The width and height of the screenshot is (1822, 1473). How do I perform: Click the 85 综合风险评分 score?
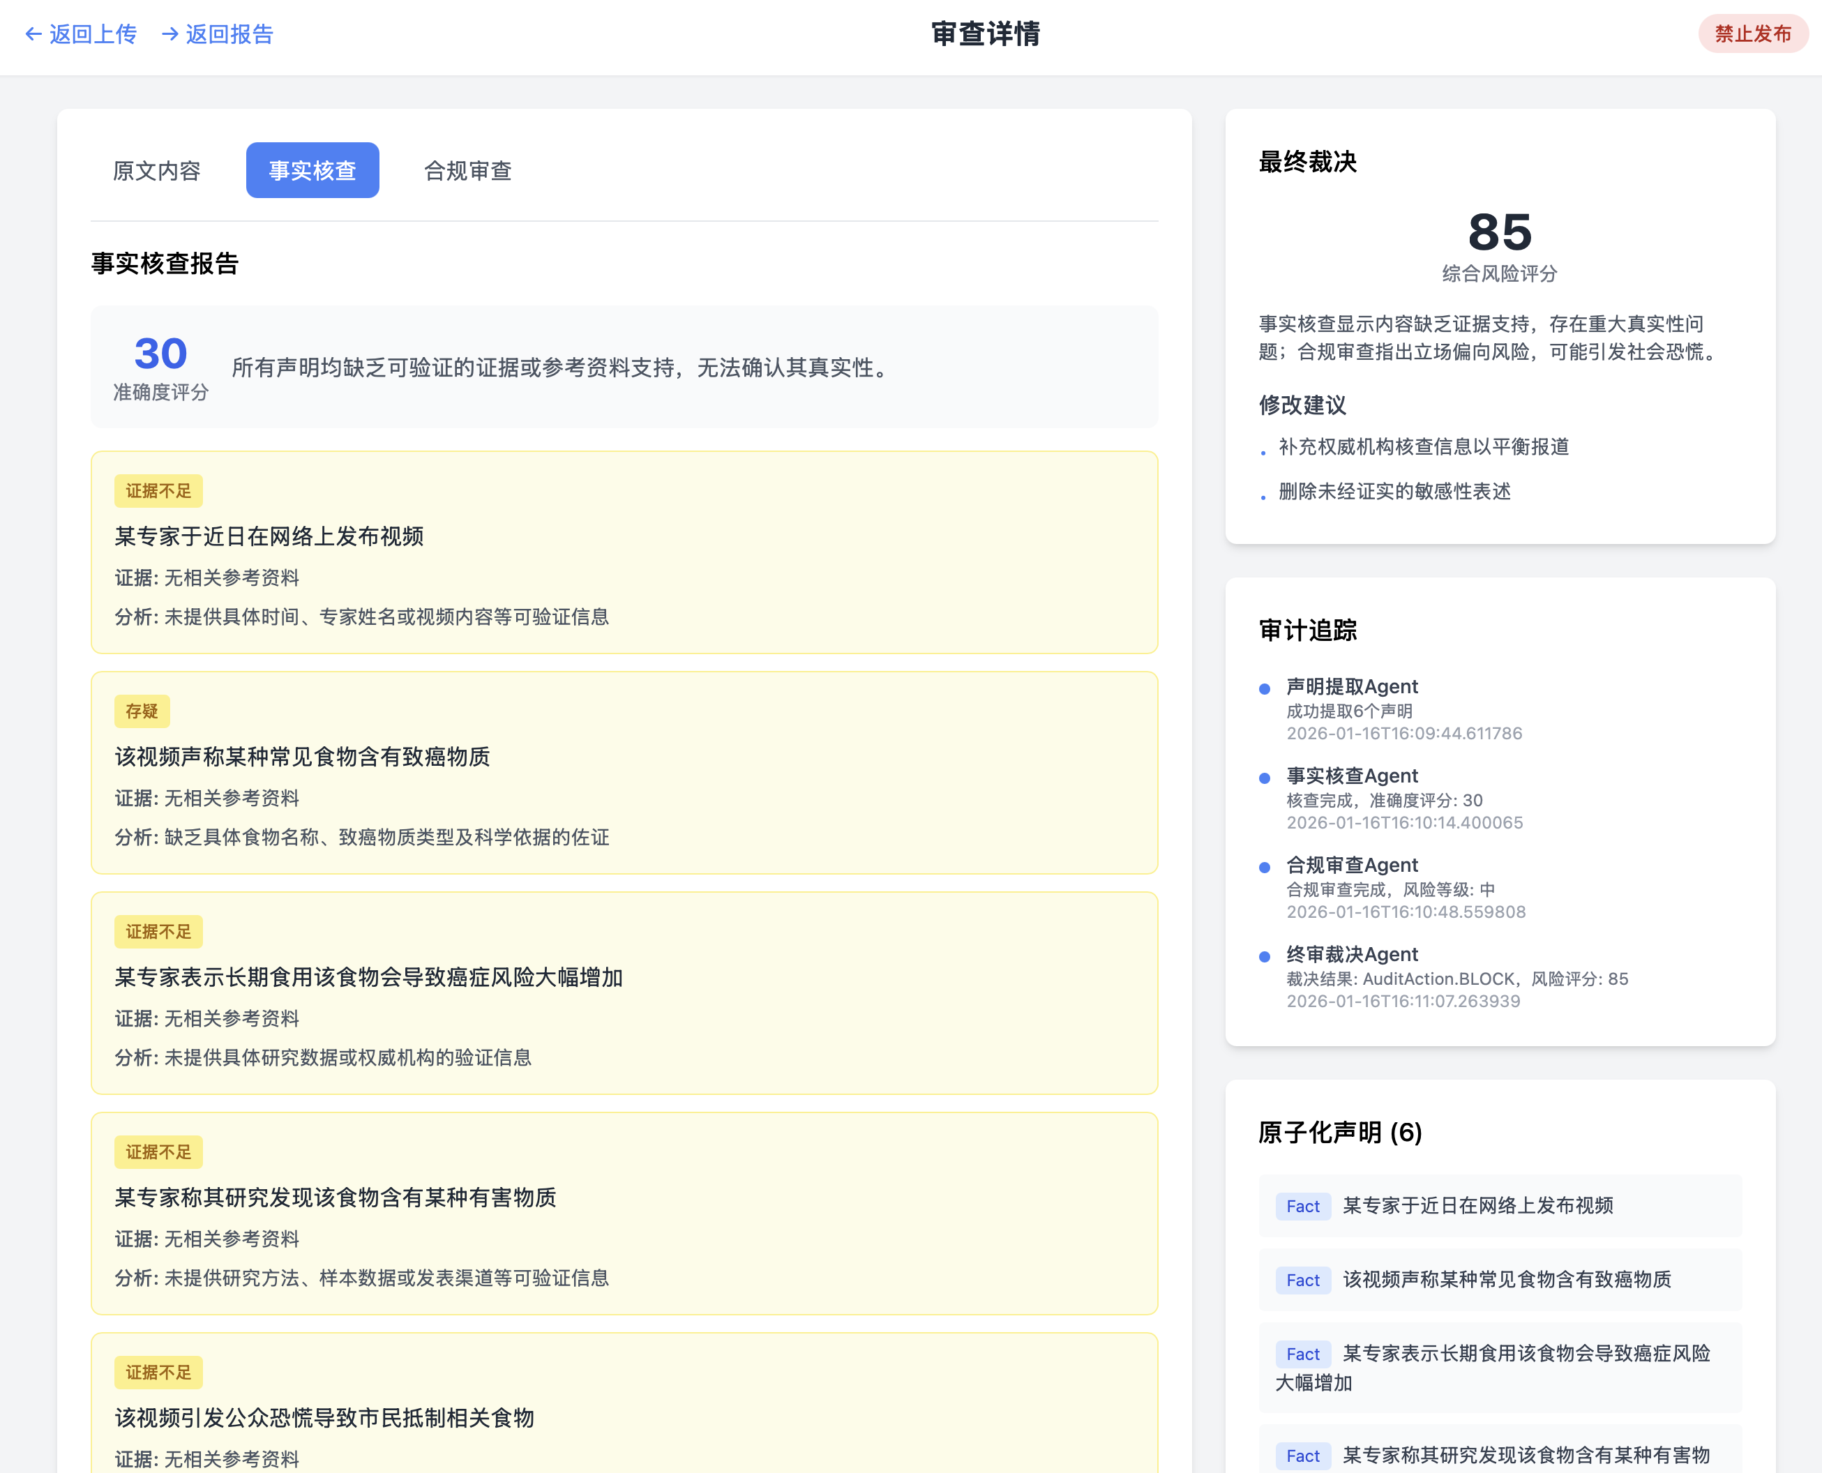1500,234
